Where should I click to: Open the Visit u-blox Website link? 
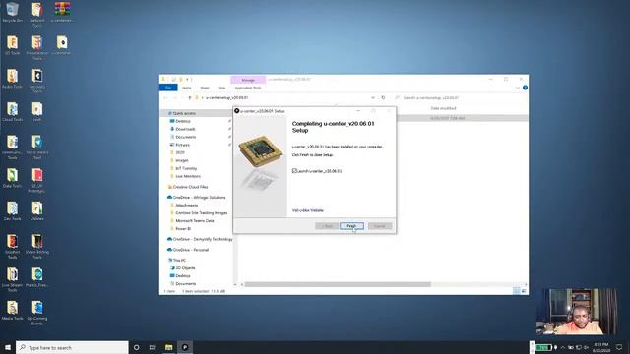308,210
